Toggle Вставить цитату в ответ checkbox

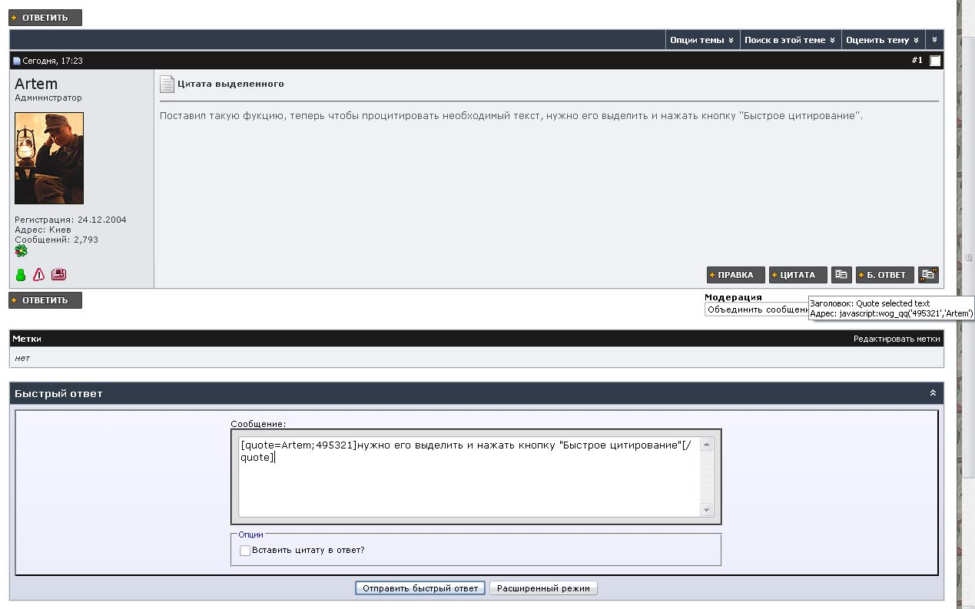point(245,551)
